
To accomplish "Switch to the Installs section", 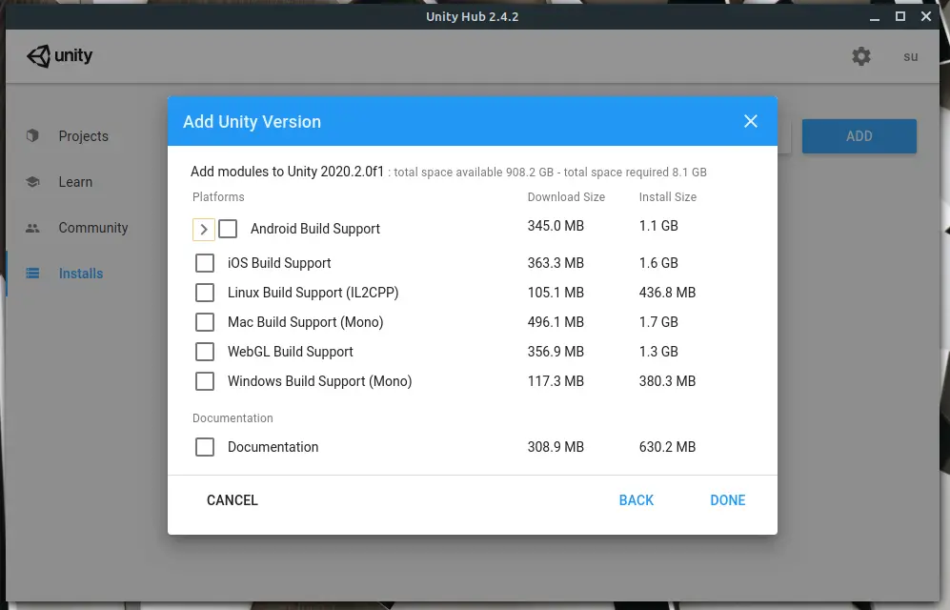I will [81, 274].
